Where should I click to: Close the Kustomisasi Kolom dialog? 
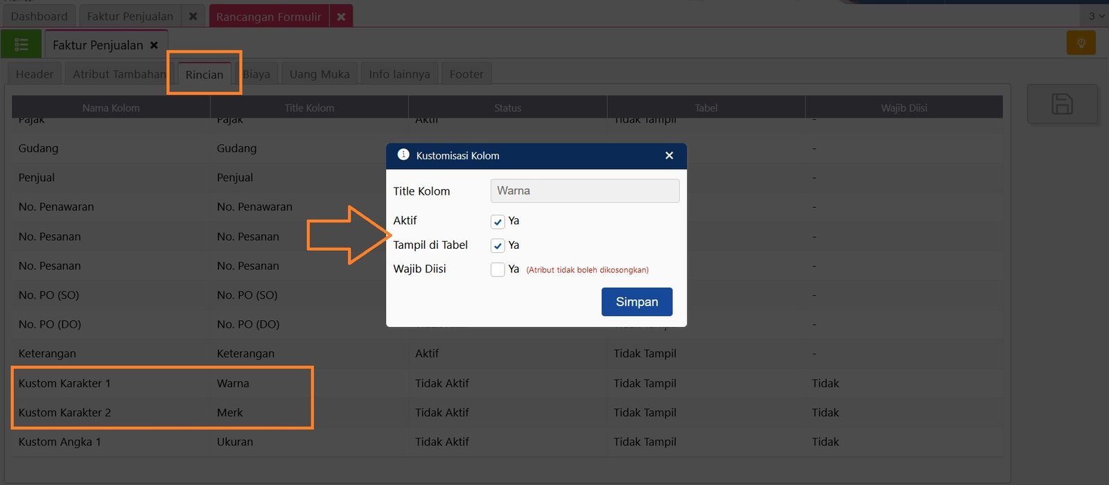[669, 156]
